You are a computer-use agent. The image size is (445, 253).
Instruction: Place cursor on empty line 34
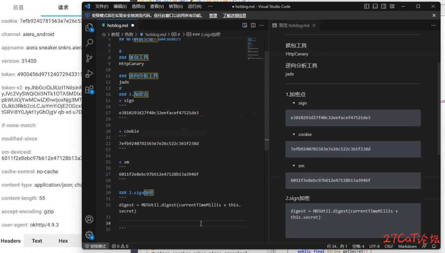click(182, 223)
